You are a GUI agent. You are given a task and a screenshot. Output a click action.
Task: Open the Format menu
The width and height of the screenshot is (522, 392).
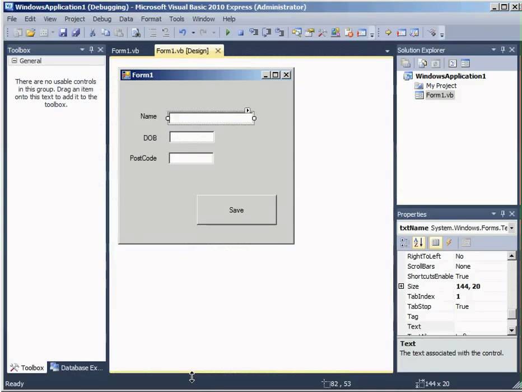[x=151, y=19]
